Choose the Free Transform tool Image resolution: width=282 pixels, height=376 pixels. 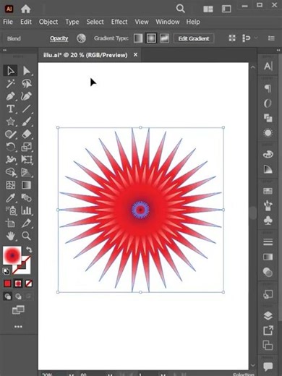(x=26, y=160)
